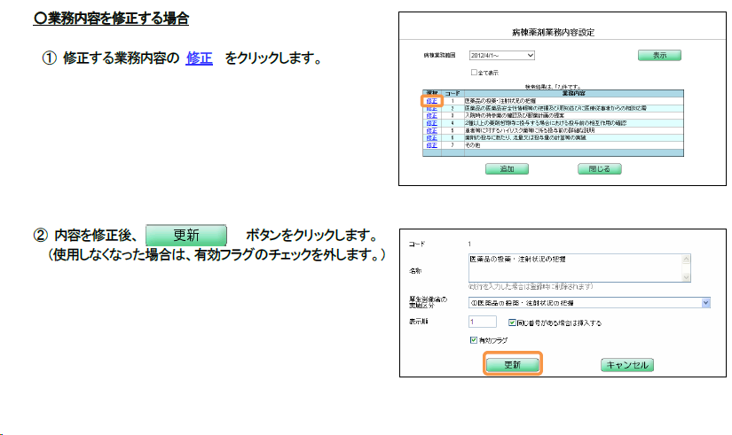Click 修正 link for code 7 その他 row
The image size is (732, 435).
(x=432, y=144)
